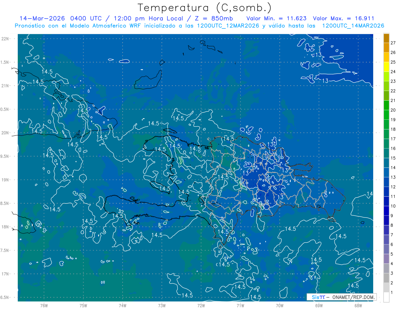Viewport: 402px width, 310px height.
Task: Click the 74W longitude axis label
Action: pos(123,306)
